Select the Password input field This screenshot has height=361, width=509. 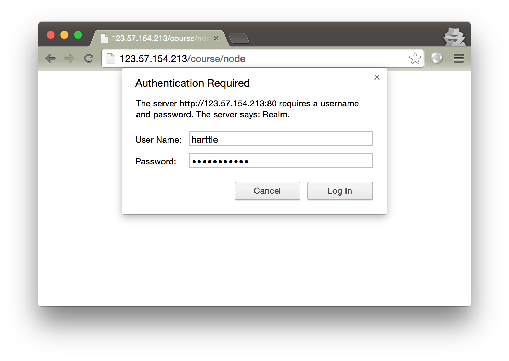280,160
